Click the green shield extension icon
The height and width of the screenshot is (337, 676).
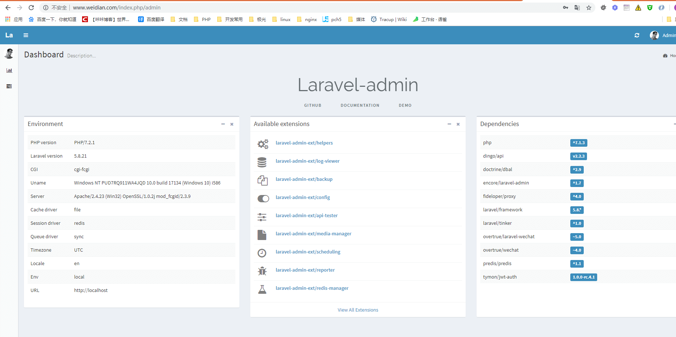[x=650, y=8]
